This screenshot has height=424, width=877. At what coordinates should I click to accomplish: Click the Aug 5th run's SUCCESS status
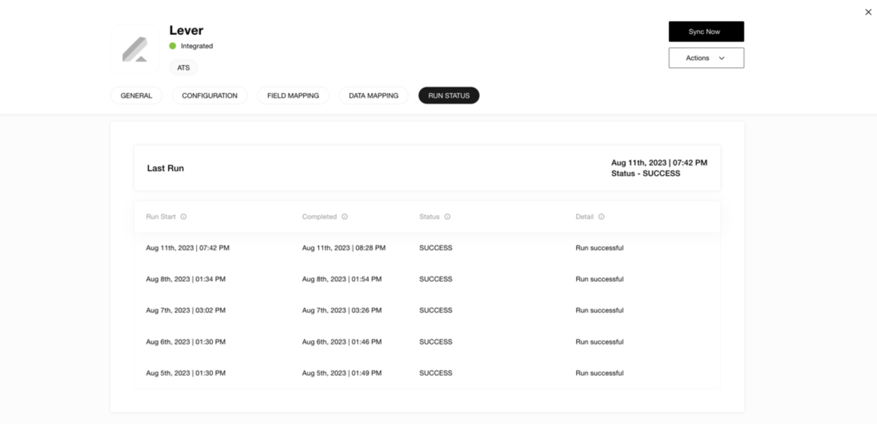[x=435, y=373]
